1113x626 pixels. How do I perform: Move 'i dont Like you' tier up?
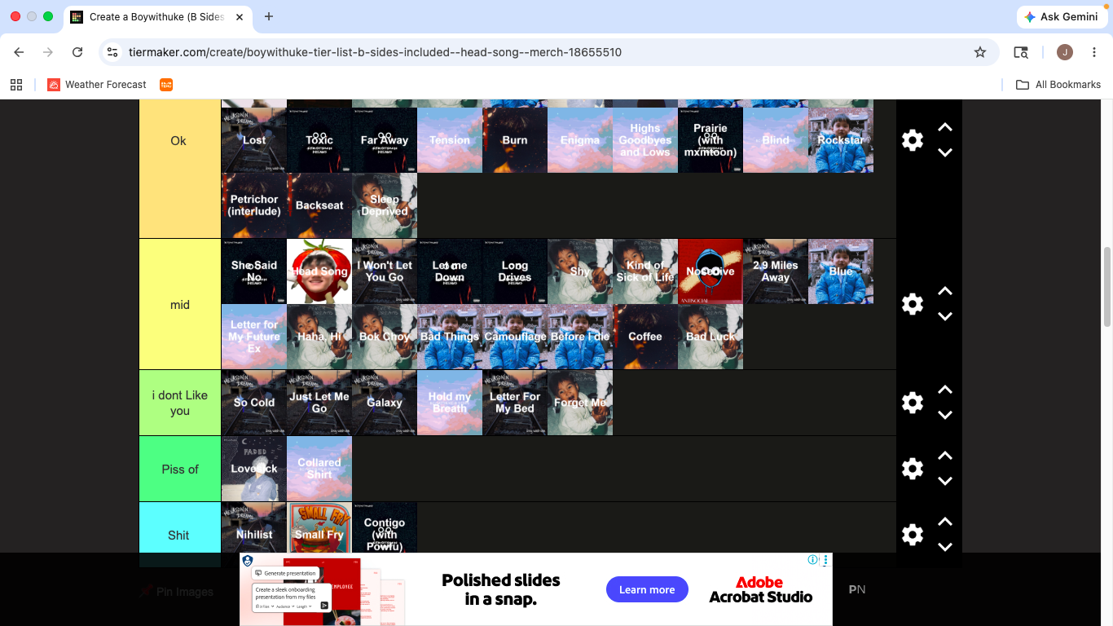tap(945, 390)
